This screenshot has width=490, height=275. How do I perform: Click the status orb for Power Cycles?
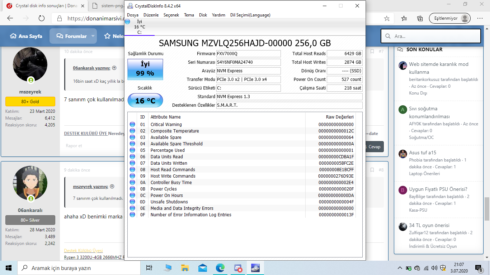pyautogui.click(x=133, y=189)
